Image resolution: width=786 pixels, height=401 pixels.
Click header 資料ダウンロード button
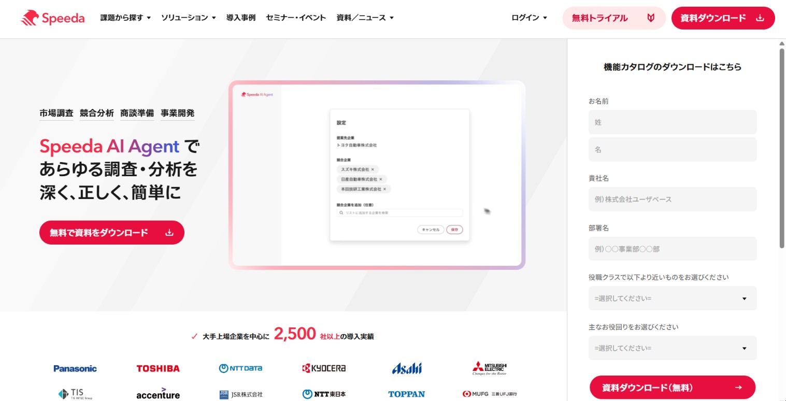pyautogui.click(x=723, y=18)
